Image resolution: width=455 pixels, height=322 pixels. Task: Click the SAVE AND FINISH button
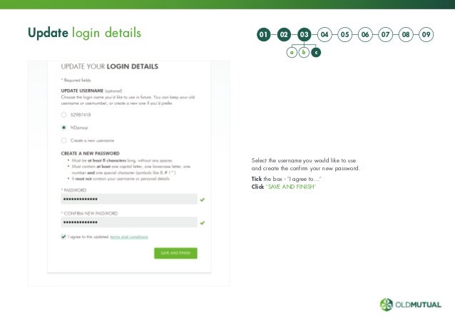(x=175, y=253)
